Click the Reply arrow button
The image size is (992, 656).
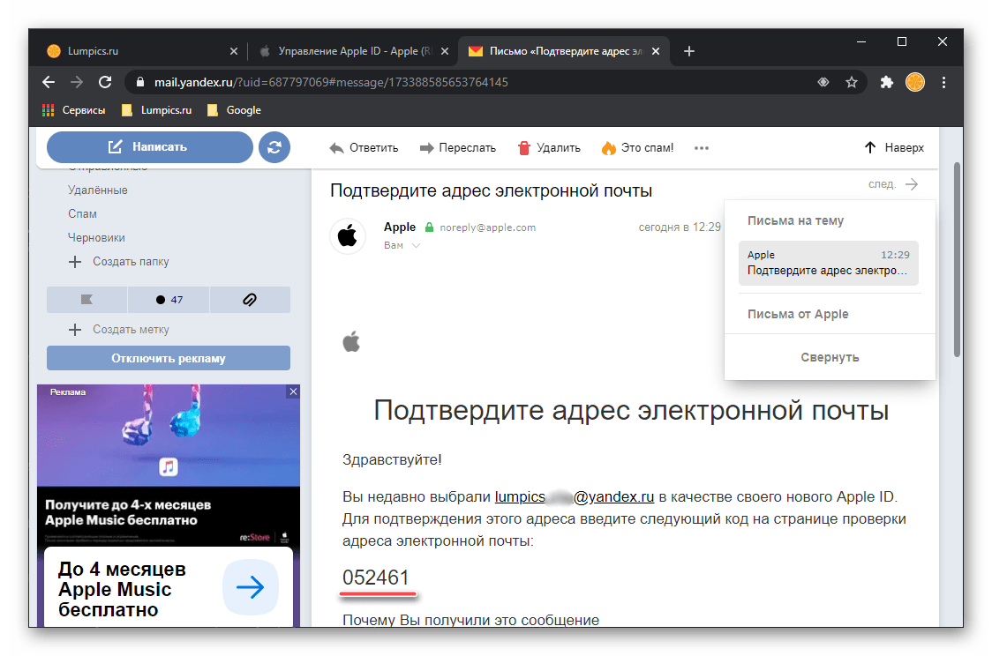point(364,148)
